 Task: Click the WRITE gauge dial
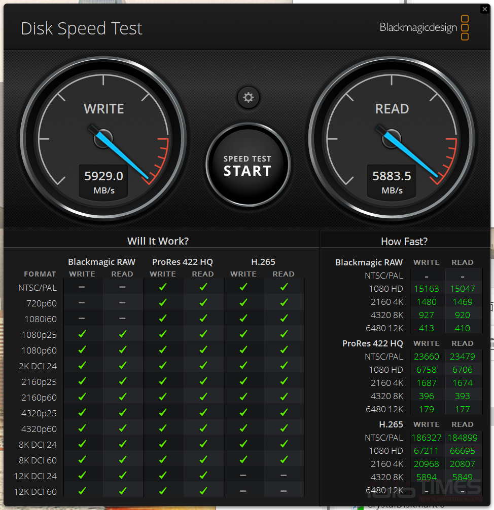coord(103,139)
